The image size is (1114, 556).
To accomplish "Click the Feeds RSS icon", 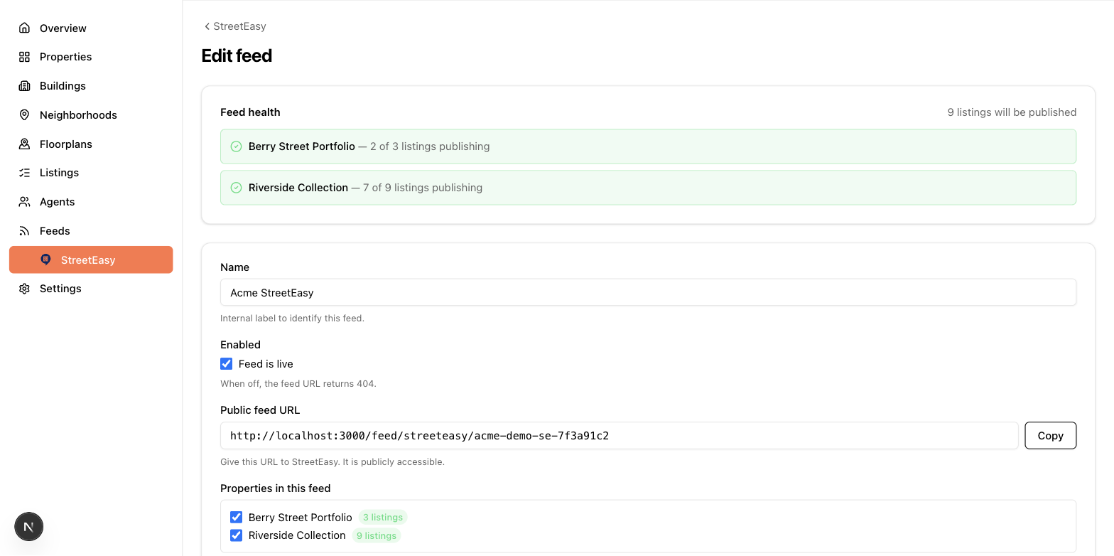I will pyautogui.click(x=24, y=231).
